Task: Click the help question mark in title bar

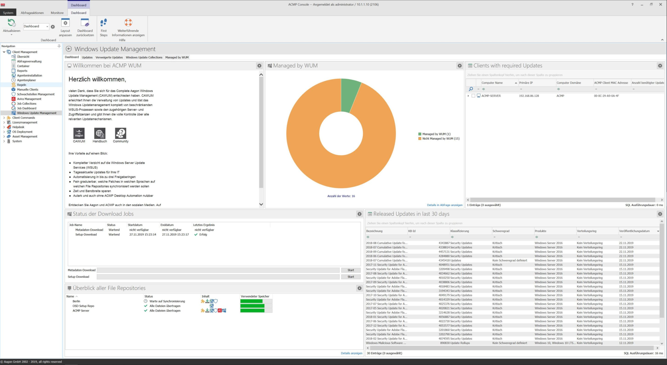Action: (x=632, y=4)
